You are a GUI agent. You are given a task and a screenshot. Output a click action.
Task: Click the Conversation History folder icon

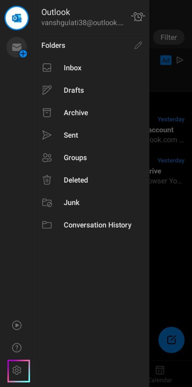point(47,225)
